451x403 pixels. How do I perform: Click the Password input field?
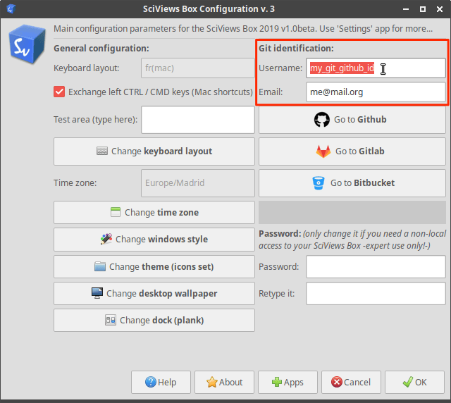[376, 266]
